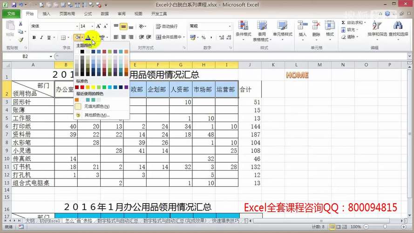This screenshot has width=414, height=233.
Task: Click the Name Box showing B2
Action: pos(26,56)
